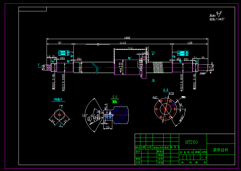The width and height of the screenshot is (241, 171).
Task: Click the "HT250" material text
Action: pyautogui.click(x=191, y=142)
